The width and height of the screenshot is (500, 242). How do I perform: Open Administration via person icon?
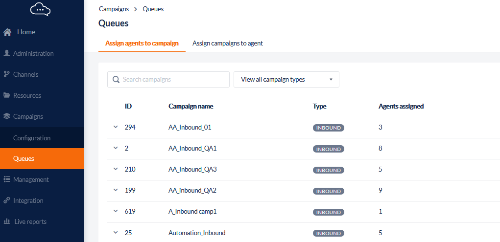point(6,53)
